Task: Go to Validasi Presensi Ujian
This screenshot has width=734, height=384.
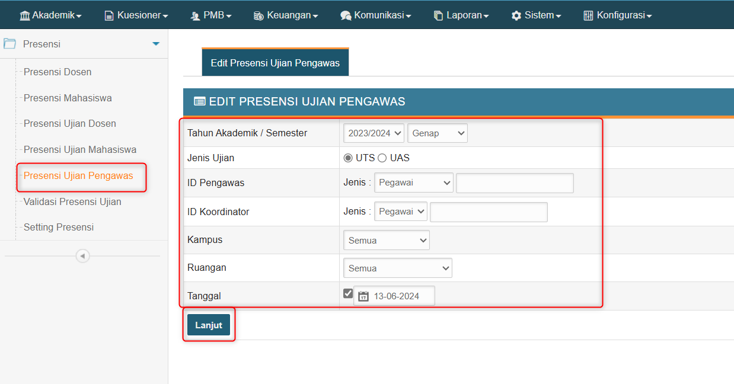Action: (72, 201)
